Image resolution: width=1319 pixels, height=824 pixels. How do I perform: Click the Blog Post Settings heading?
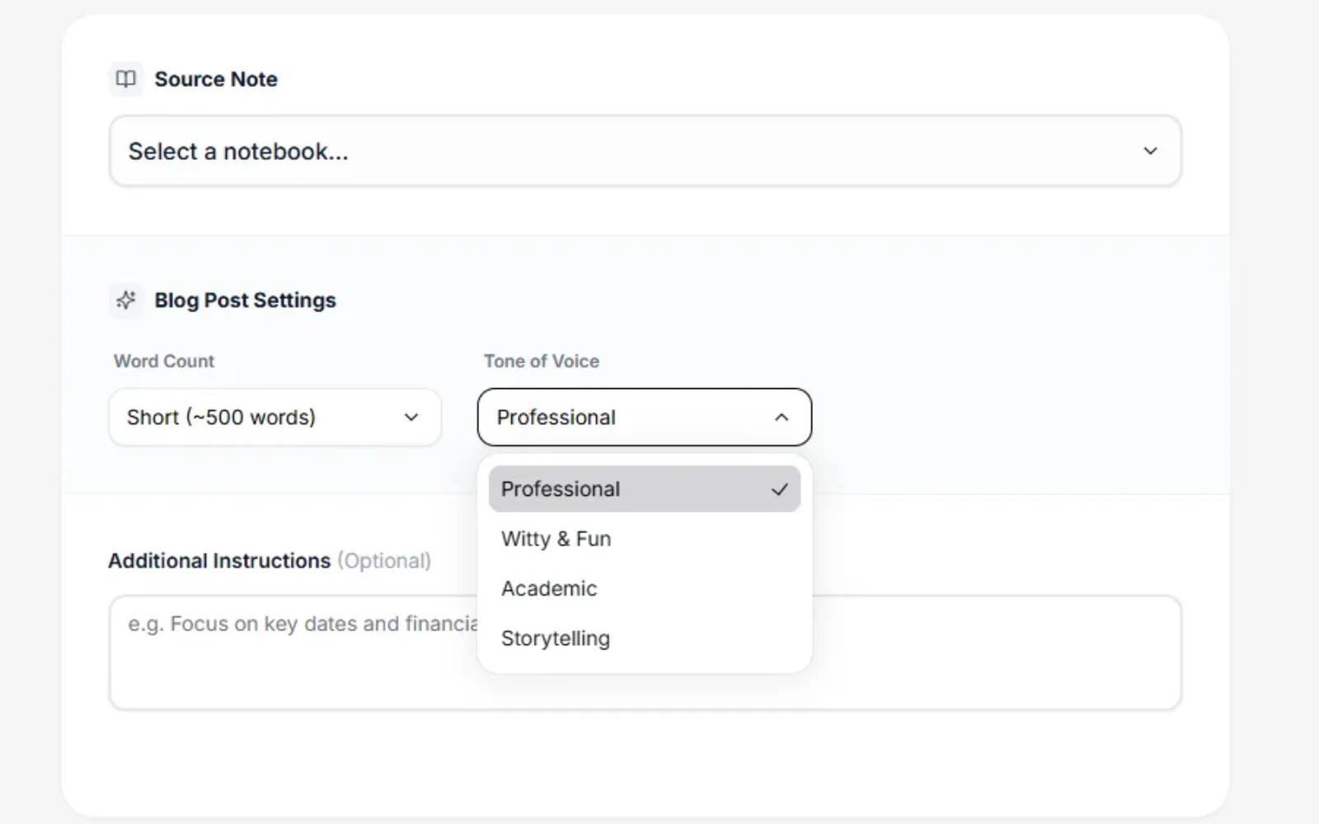244,300
